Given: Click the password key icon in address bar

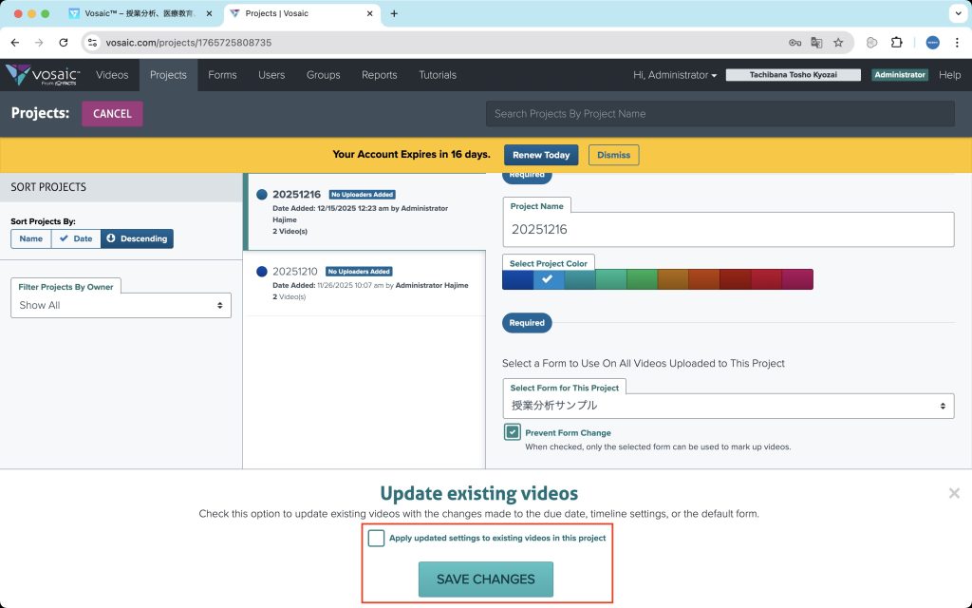Looking at the screenshot, I should [794, 43].
